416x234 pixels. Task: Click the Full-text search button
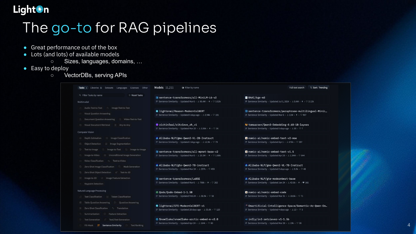click(297, 88)
